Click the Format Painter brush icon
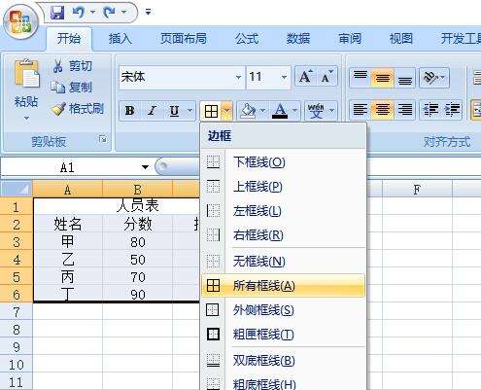Image resolution: width=481 pixels, height=390 pixels. tap(58, 109)
